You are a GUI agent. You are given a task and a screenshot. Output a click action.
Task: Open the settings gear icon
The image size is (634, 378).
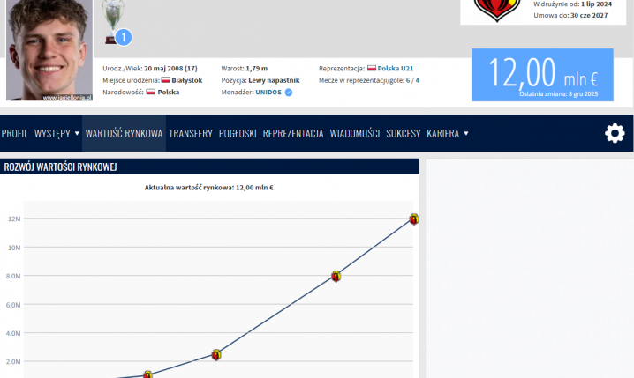pos(614,133)
